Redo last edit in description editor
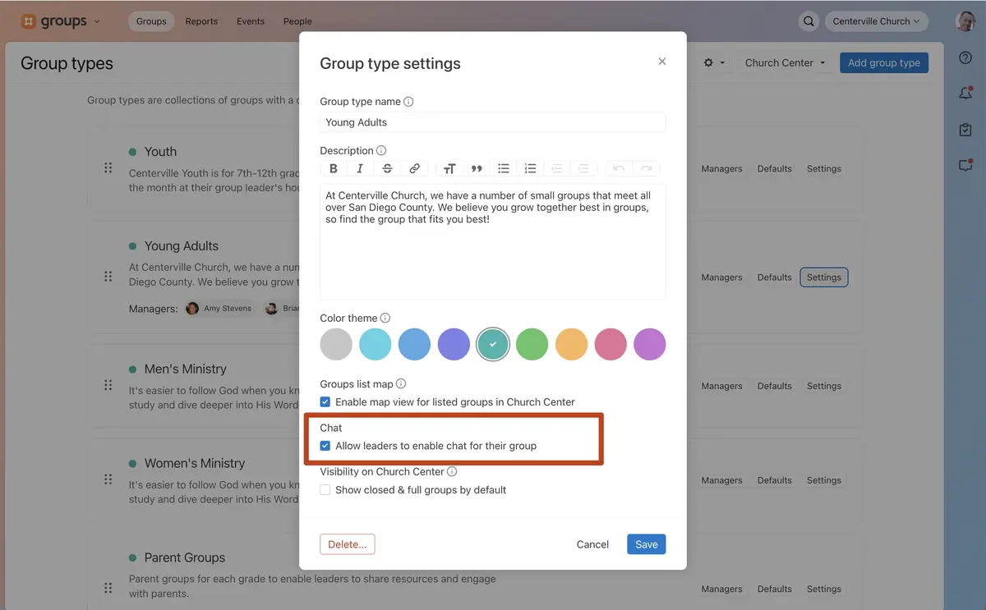This screenshot has height=610, width=986. coord(647,168)
